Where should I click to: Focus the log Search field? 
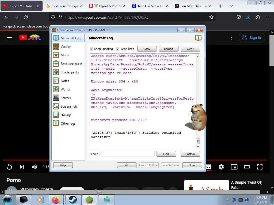pyautogui.click(x=128, y=154)
